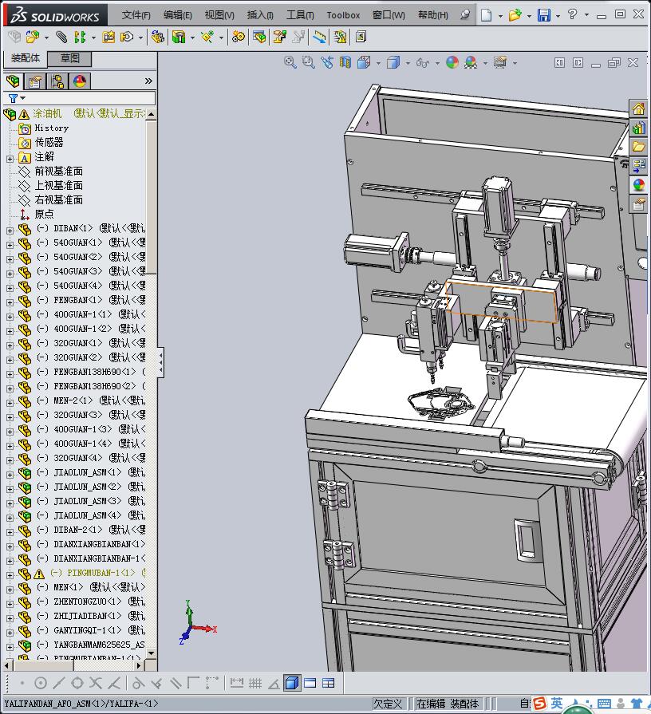The image size is (651, 714).
Task: Select the JIAOLUN_ASM<1> subassembly
Action: pyautogui.click(x=88, y=472)
